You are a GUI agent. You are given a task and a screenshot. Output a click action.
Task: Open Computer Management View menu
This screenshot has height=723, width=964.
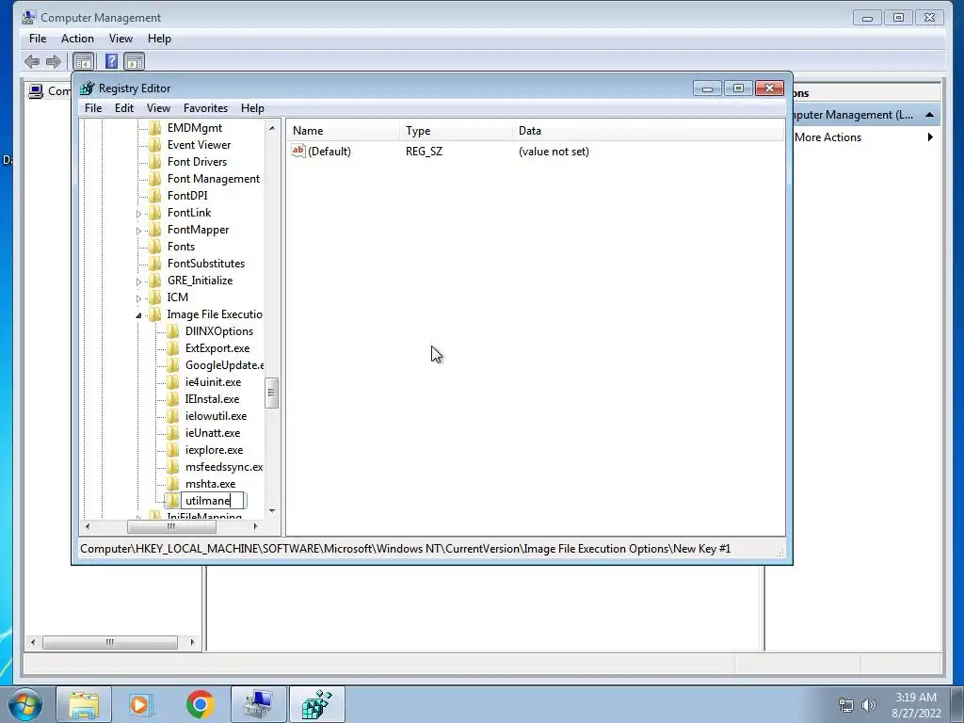[x=120, y=39]
